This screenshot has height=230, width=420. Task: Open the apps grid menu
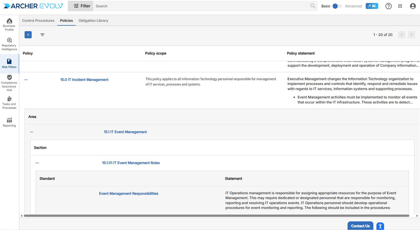click(x=400, y=6)
